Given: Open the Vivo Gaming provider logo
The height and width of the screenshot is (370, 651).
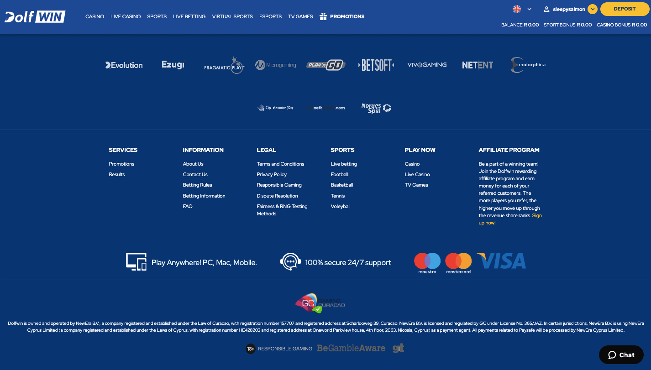Looking at the screenshot, I should [x=427, y=65].
